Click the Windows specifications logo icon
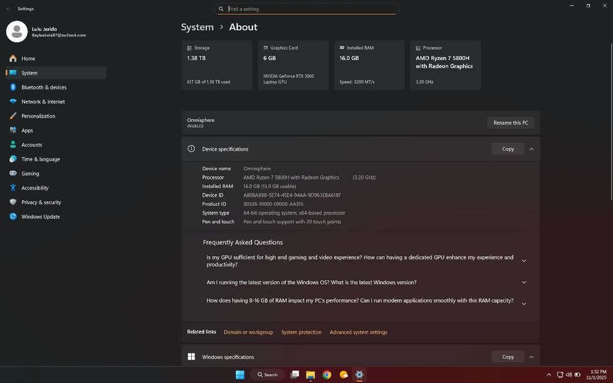 click(191, 357)
